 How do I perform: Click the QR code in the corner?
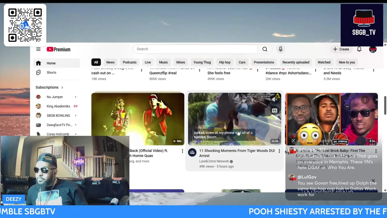coord(25,25)
